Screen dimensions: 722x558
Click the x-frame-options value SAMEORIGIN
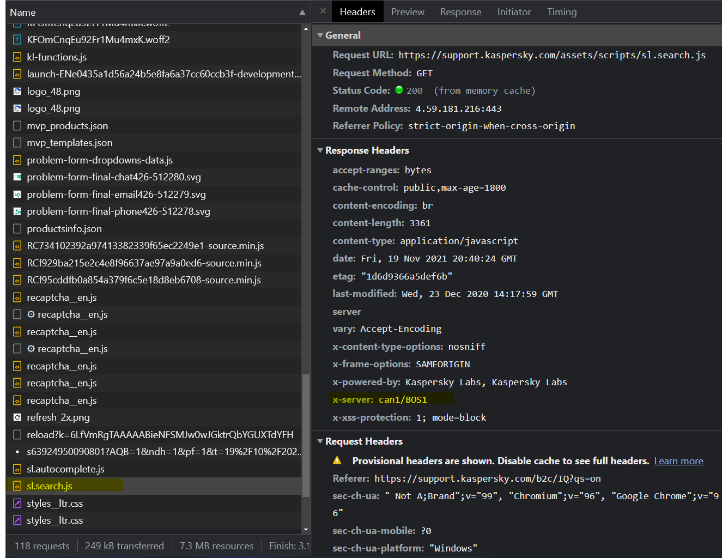[x=443, y=365]
